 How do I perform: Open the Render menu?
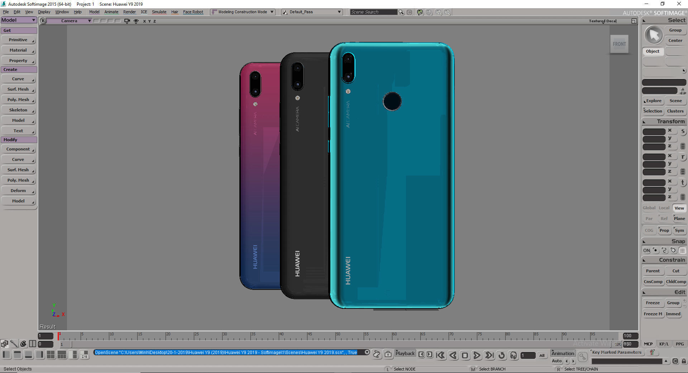(129, 12)
